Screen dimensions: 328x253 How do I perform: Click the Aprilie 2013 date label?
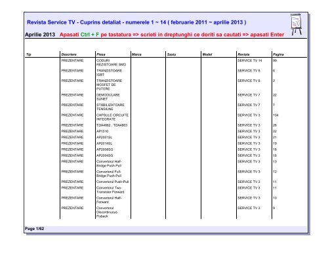40,35
